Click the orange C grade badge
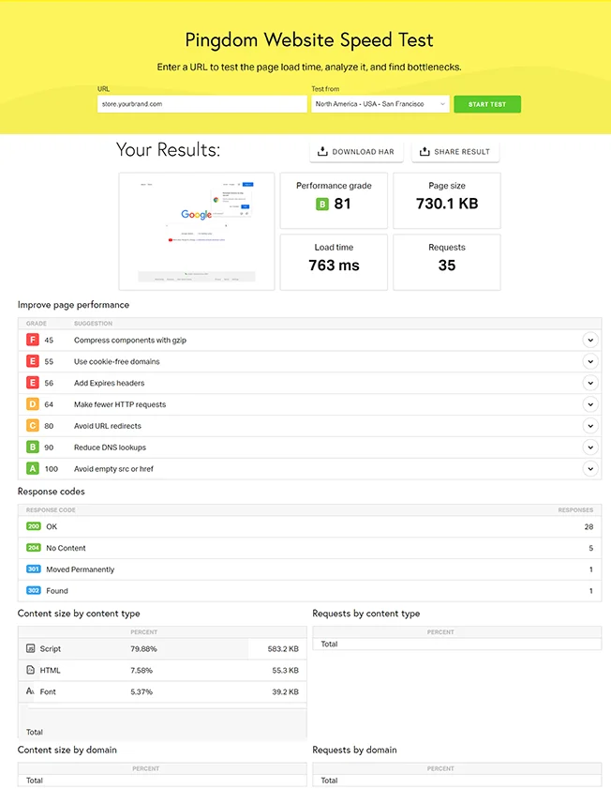Image resolution: width=611 pixels, height=789 pixels. point(33,426)
